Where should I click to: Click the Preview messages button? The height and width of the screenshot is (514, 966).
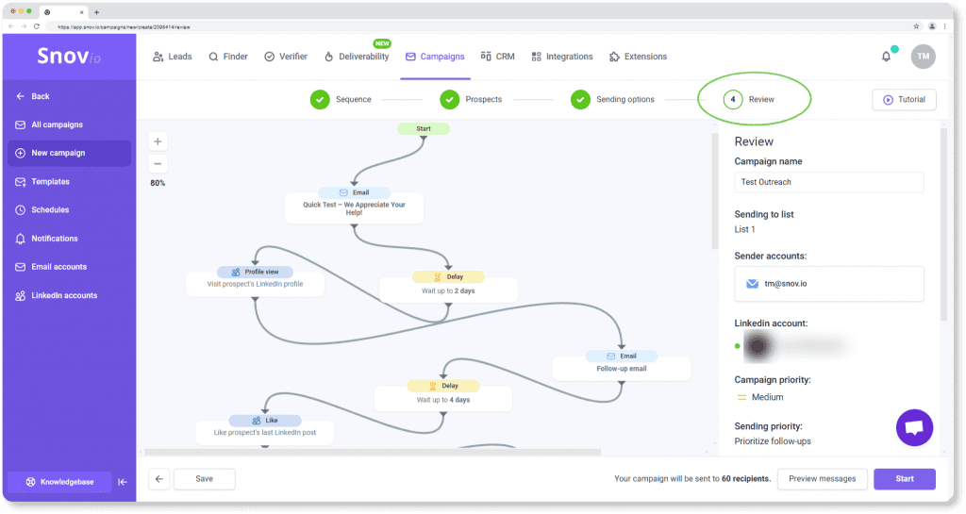click(821, 479)
